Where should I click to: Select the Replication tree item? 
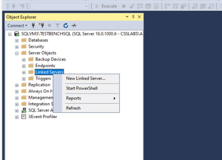39,85
